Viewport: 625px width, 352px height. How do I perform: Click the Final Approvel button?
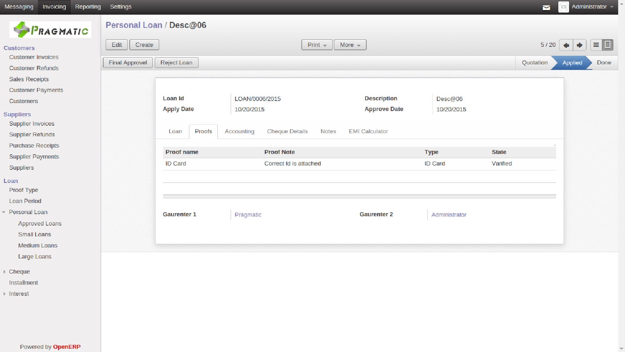point(128,62)
